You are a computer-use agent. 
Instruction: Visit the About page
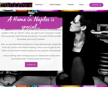81,5
